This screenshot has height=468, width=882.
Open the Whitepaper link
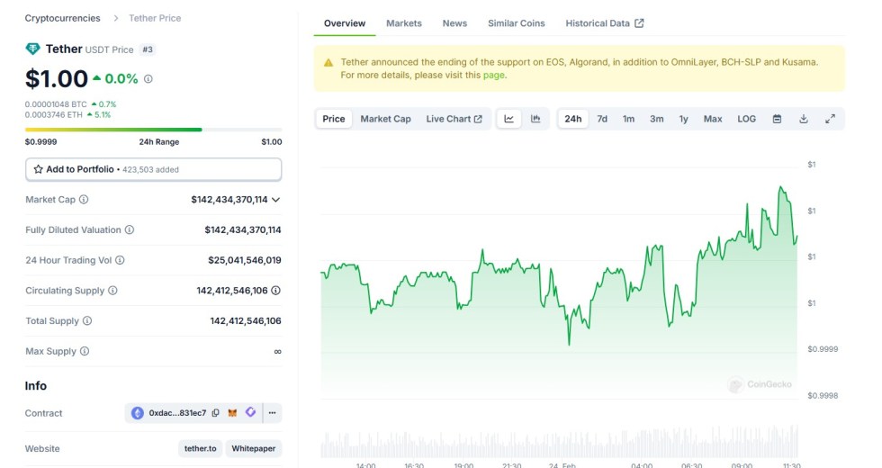(253, 448)
